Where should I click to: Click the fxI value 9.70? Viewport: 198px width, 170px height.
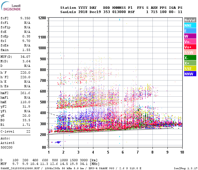click(26, 41)
